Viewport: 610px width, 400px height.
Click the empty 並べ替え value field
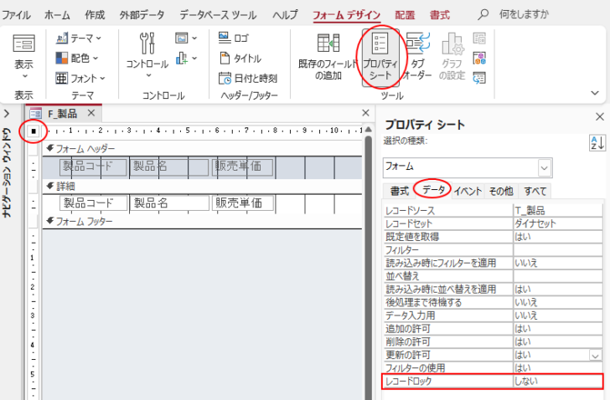tap(558, 276)
